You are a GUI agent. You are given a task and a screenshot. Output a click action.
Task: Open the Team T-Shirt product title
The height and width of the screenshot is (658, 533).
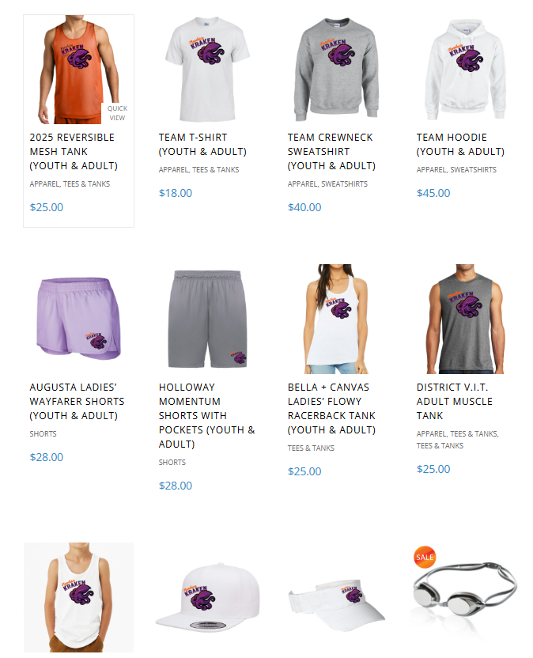pos(202,145)
